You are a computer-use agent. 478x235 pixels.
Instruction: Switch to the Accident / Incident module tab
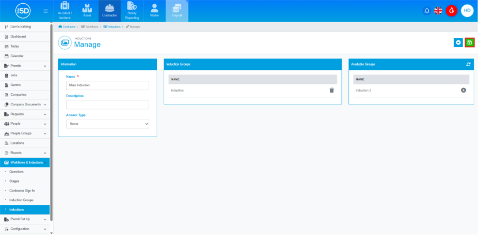[65, 11]
